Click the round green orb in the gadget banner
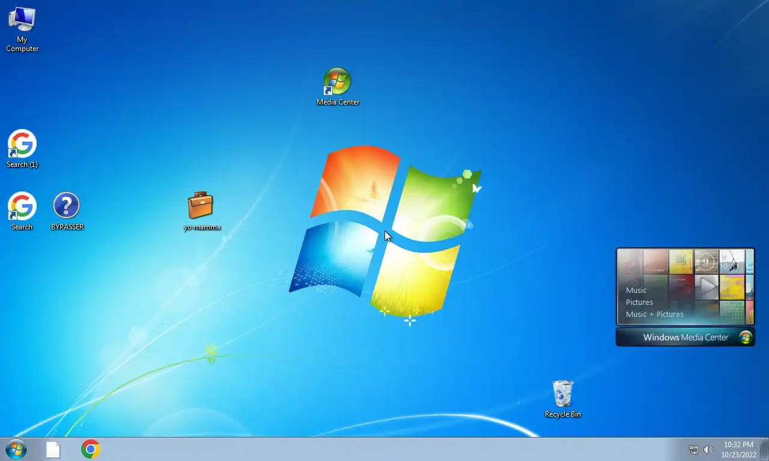Screen dimensions: 769x461 (x=746, y=337)
